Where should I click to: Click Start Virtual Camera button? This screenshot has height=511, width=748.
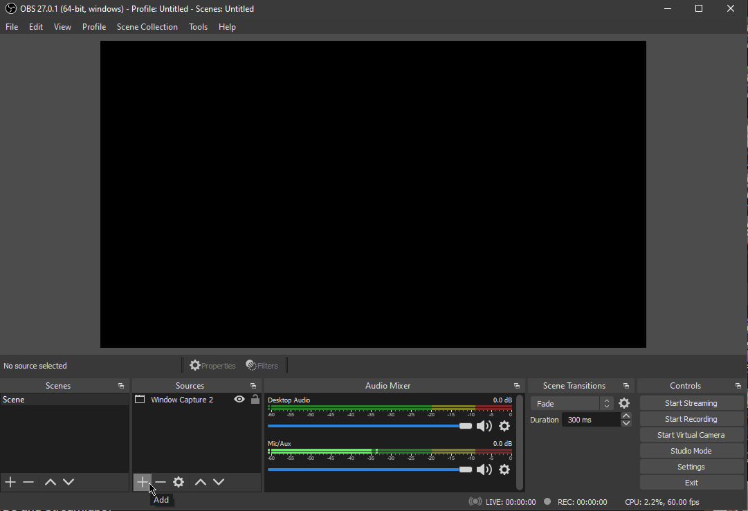pyautogui.click(x=691, y=435)
